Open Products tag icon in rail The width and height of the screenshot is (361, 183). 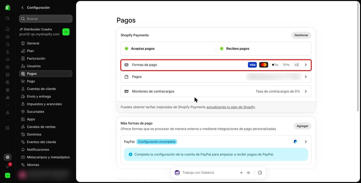tap(8, 44)
